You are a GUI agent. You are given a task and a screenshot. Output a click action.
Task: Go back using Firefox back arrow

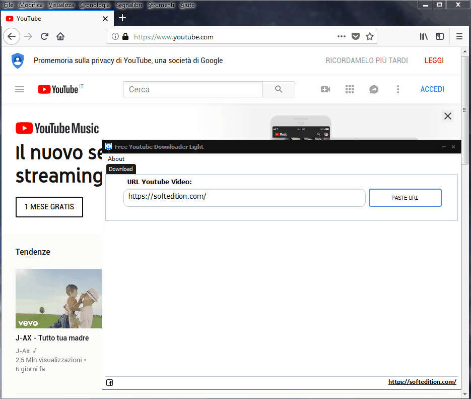[x=12, y=37]
